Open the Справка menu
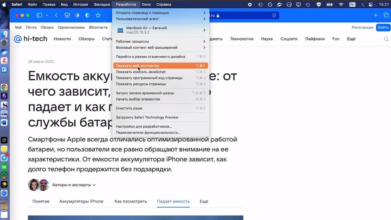391x220 pixels. coord(164,5)
